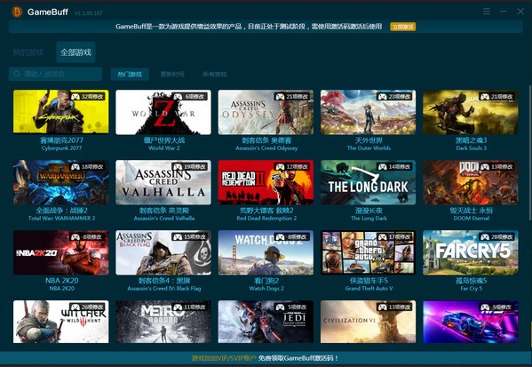This screenshot has width=532, height=367.
Task: Open the NBA 2K20 cover thumbnail
Action: (61, 252)
